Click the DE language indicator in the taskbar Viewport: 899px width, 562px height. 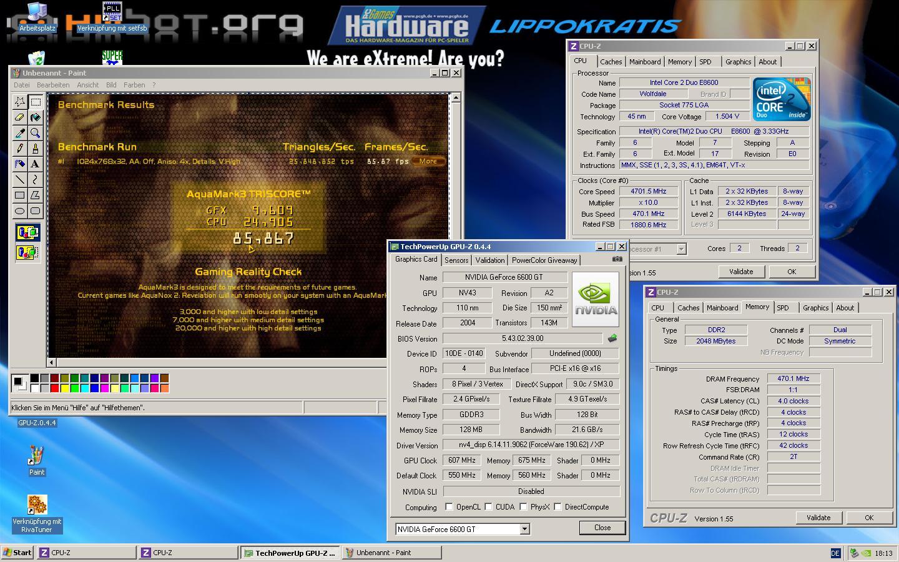click(x=835, y=553)
